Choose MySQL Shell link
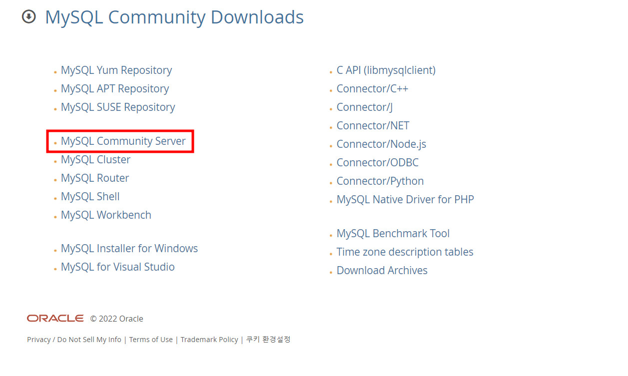The height and width of the screenshot is (376, 628). 90,197
